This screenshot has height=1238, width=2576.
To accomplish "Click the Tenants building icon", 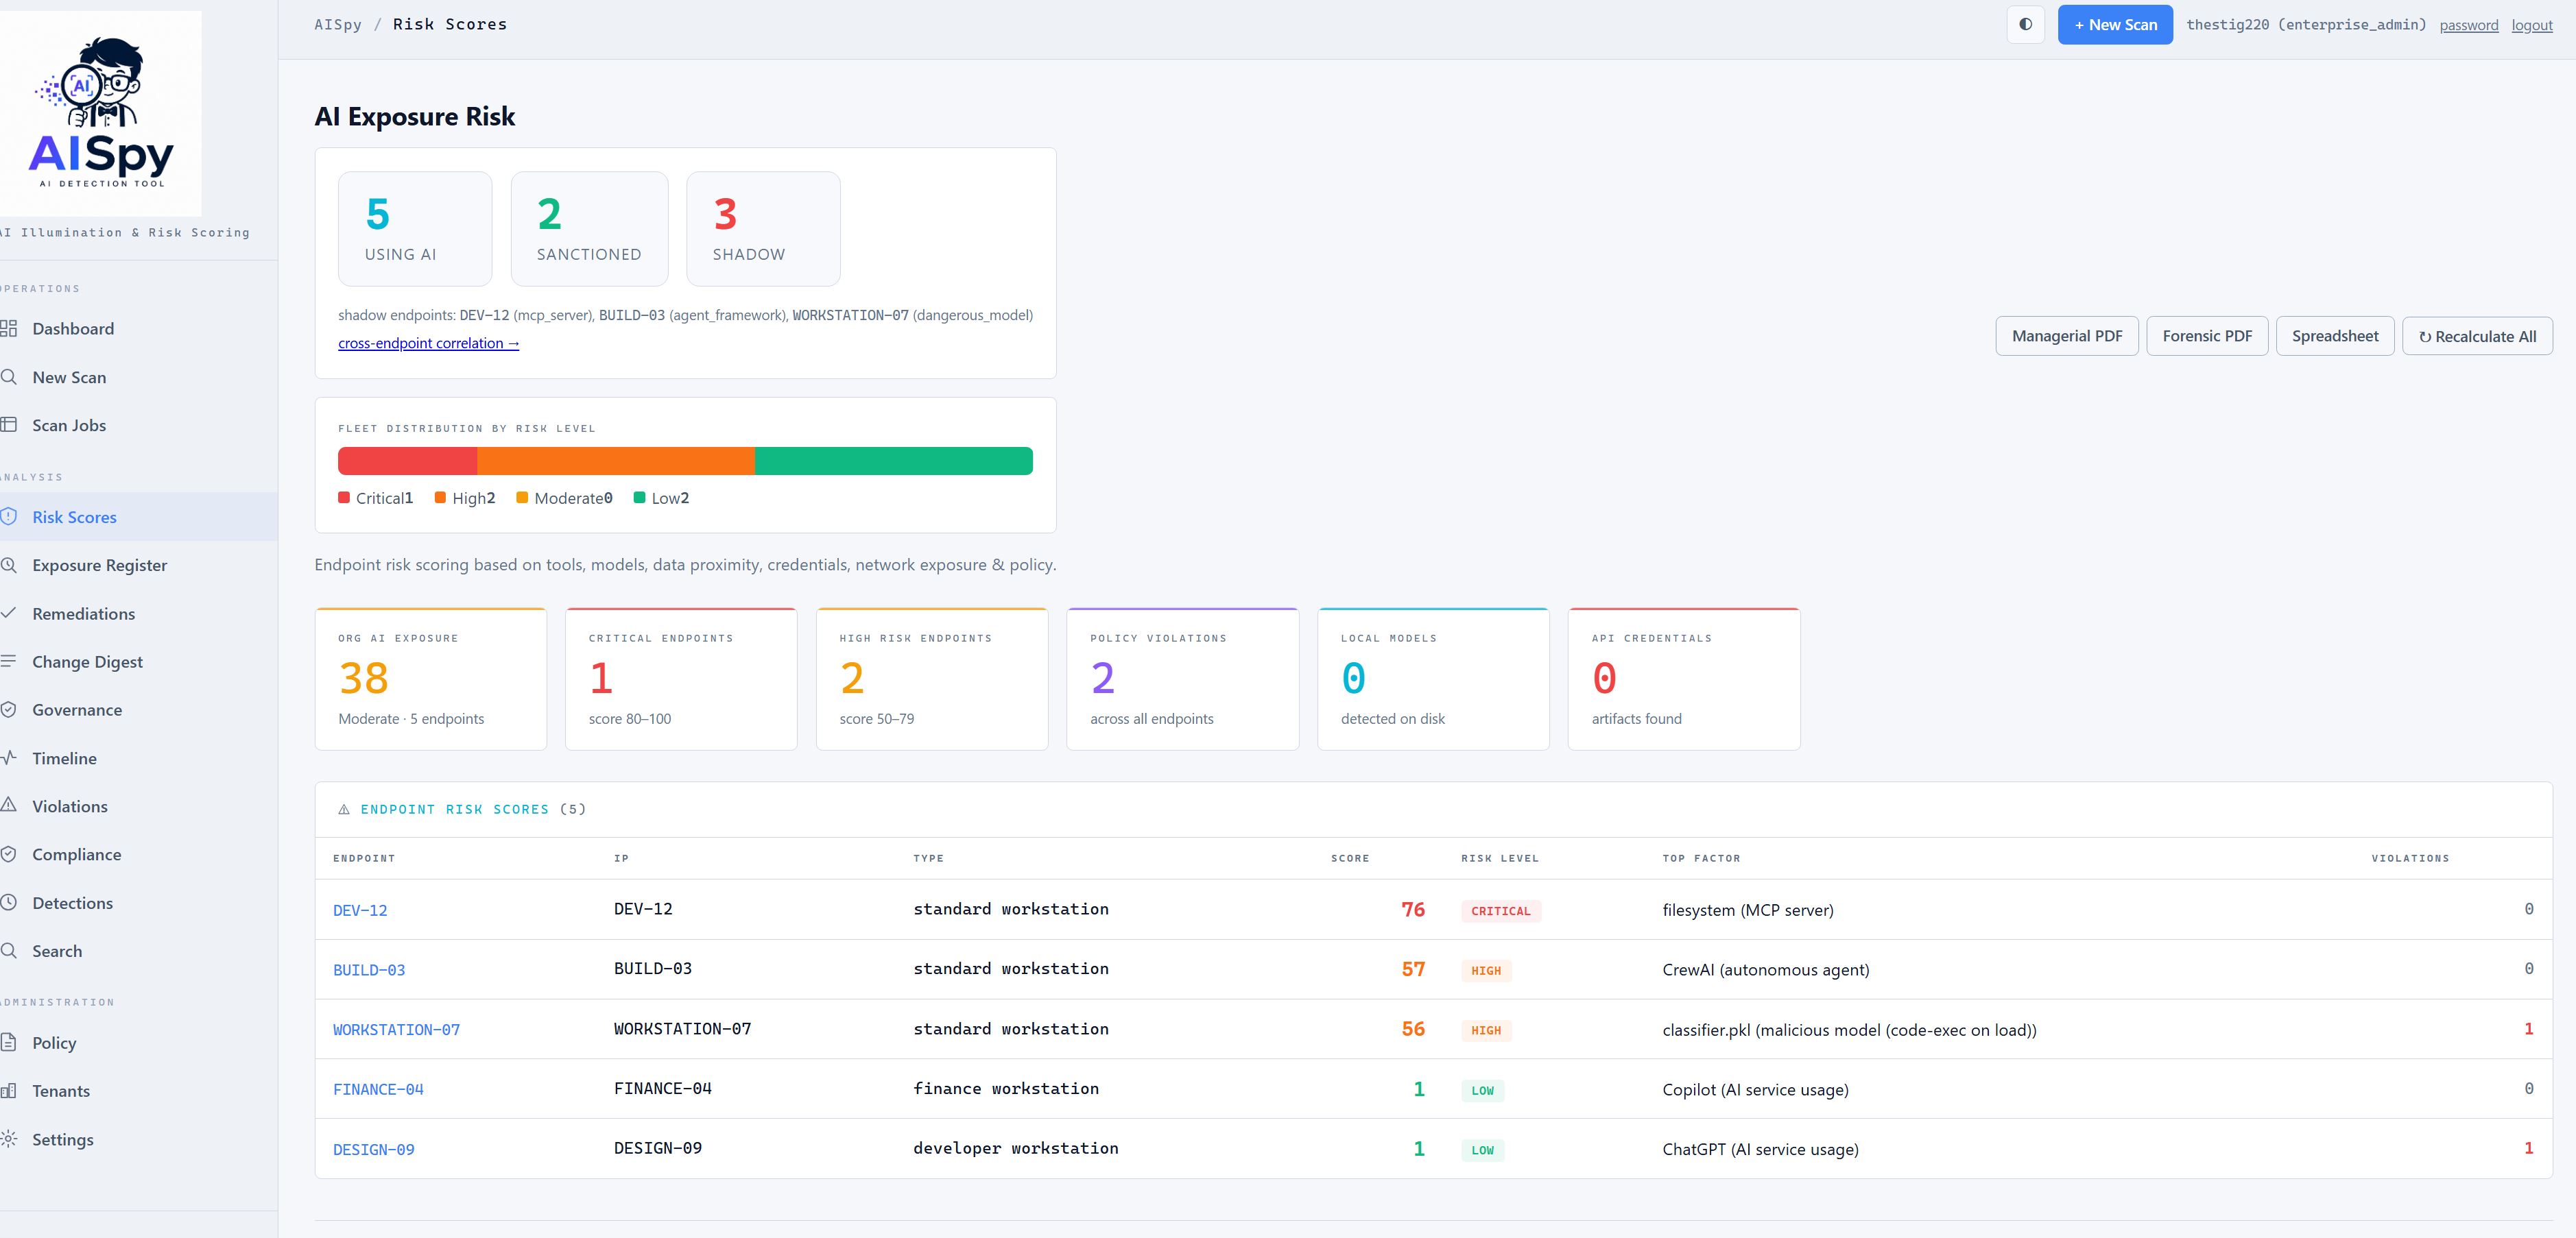I will tap(9, 1090).
